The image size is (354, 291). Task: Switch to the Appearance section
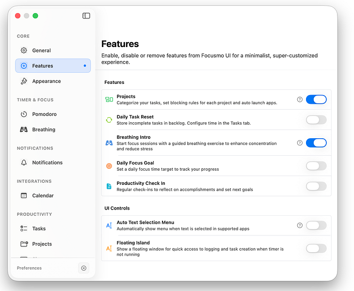pos(47,81)
